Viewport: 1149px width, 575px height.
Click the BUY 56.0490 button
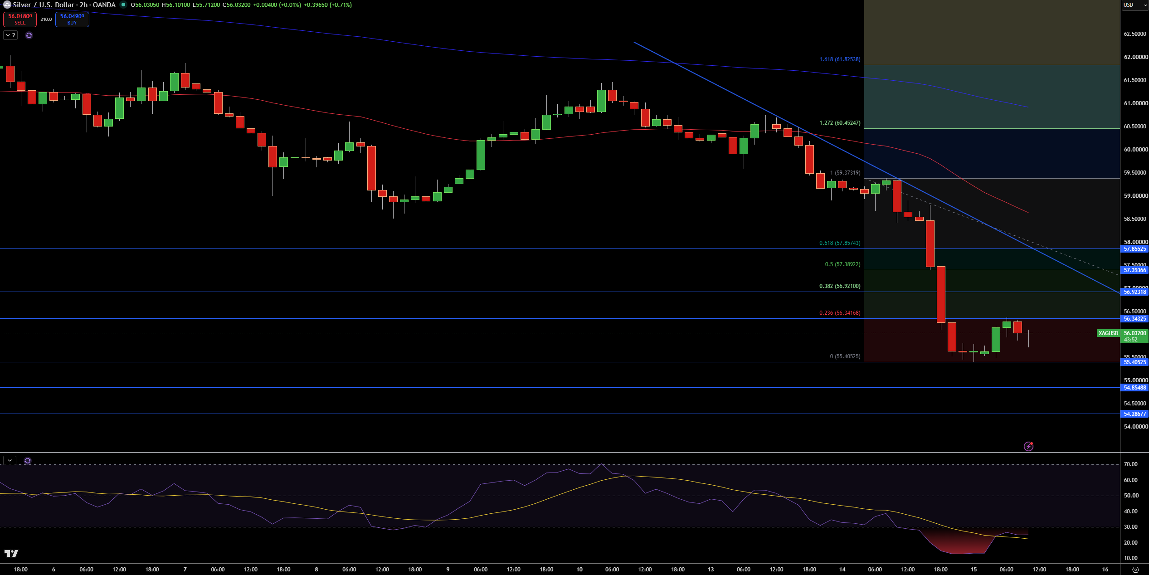[72, 19]
